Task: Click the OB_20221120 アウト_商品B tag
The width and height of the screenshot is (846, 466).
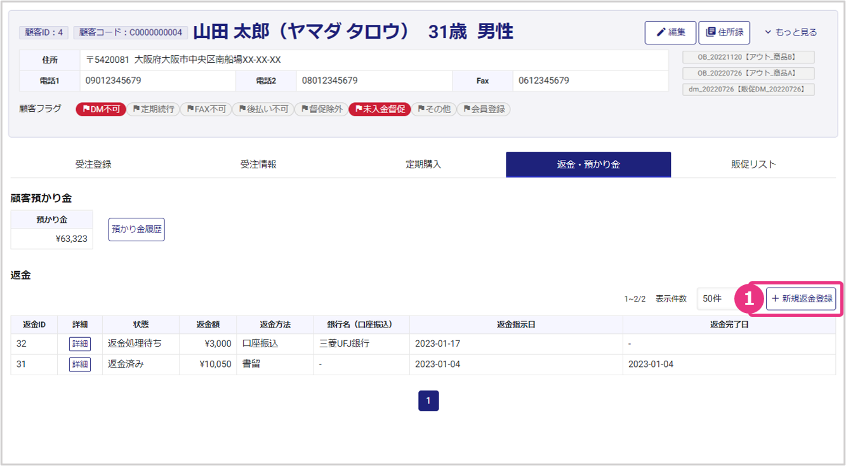Action: (748, 57)
